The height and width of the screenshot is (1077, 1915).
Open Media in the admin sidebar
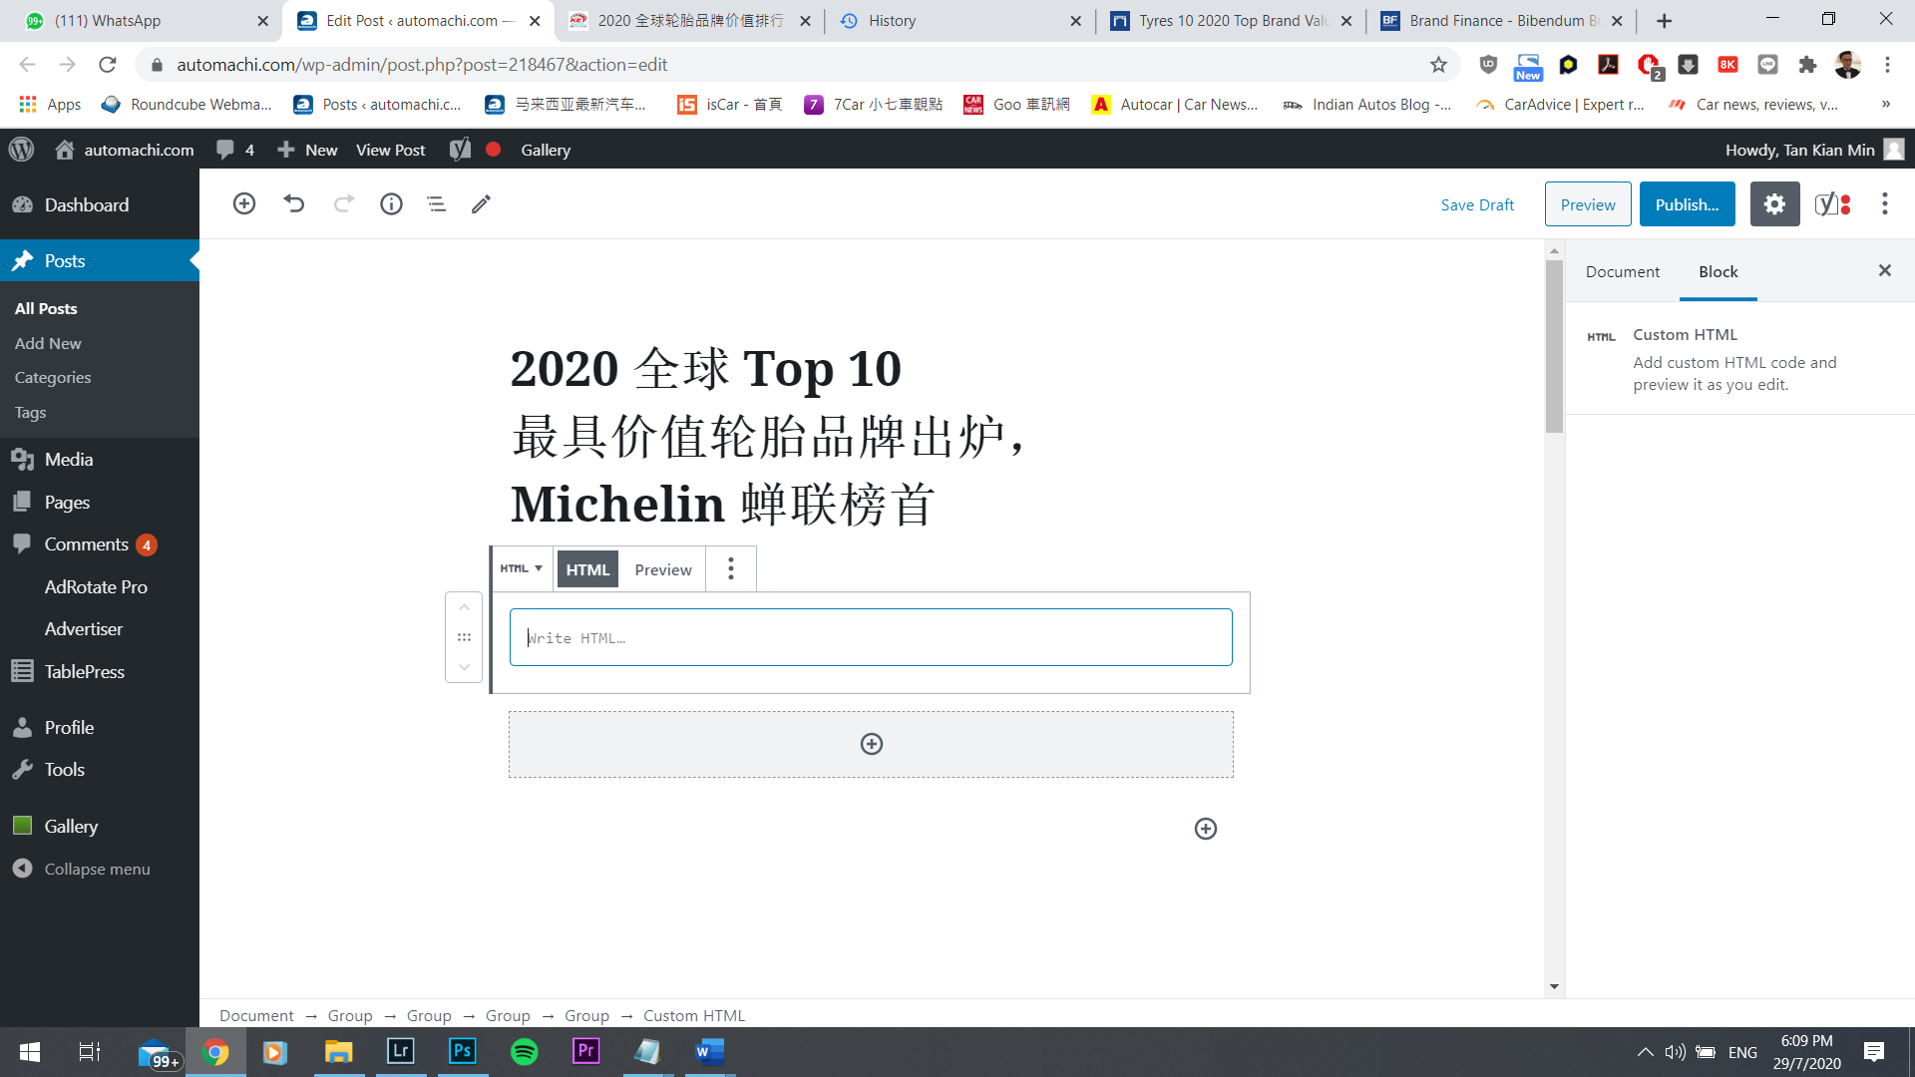68,460
